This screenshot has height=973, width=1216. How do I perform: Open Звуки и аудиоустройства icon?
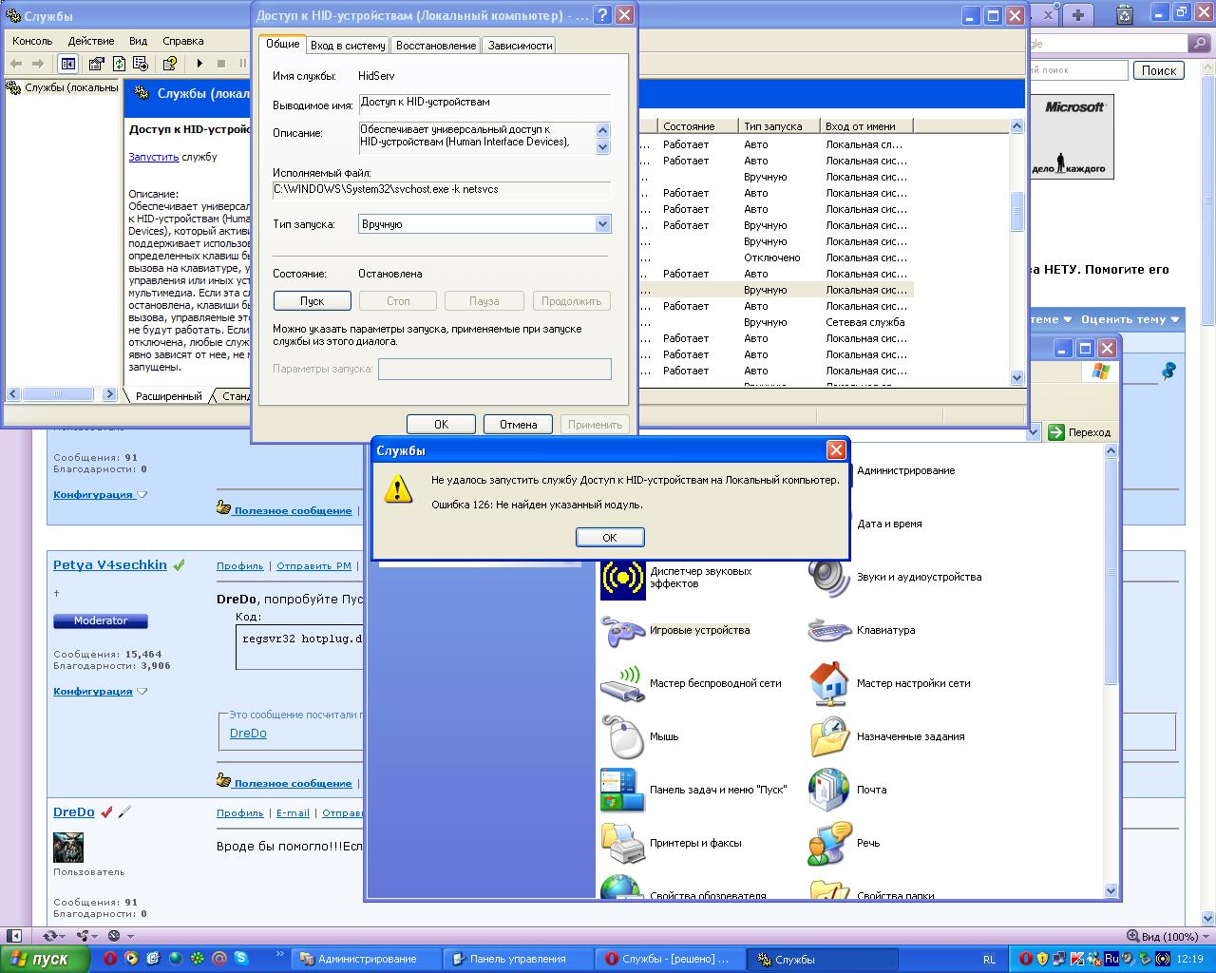pyautogui.click(x=829, y=577)
